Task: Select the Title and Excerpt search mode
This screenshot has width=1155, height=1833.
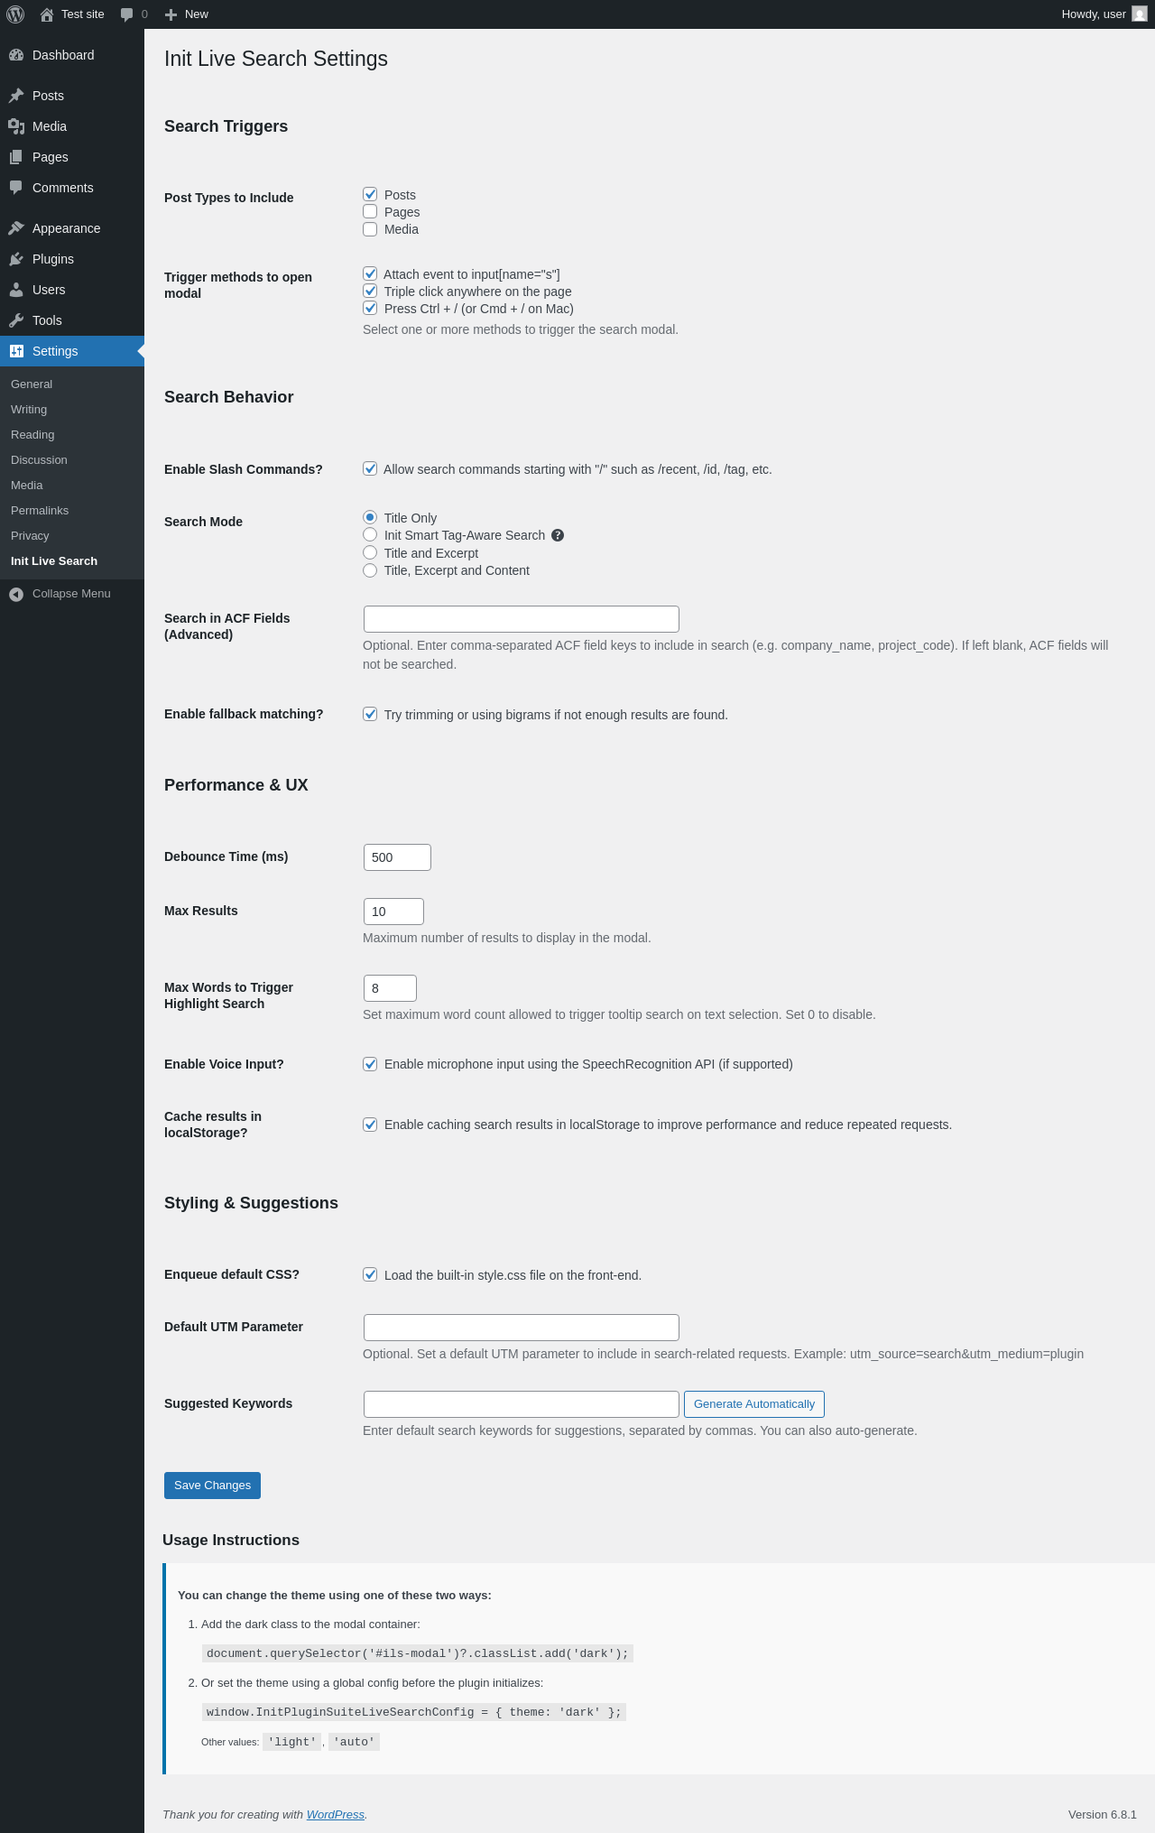Action: coord(370,553)
